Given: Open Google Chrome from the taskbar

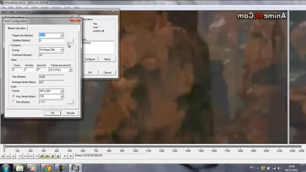Looking at the screenshot, I should pyautogui.click(x=47, y=168).
